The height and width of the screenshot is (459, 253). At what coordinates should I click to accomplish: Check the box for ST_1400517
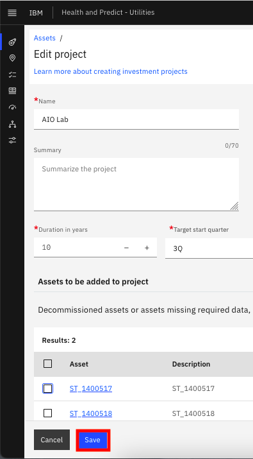pyautogui.click(x=47, y=388)
